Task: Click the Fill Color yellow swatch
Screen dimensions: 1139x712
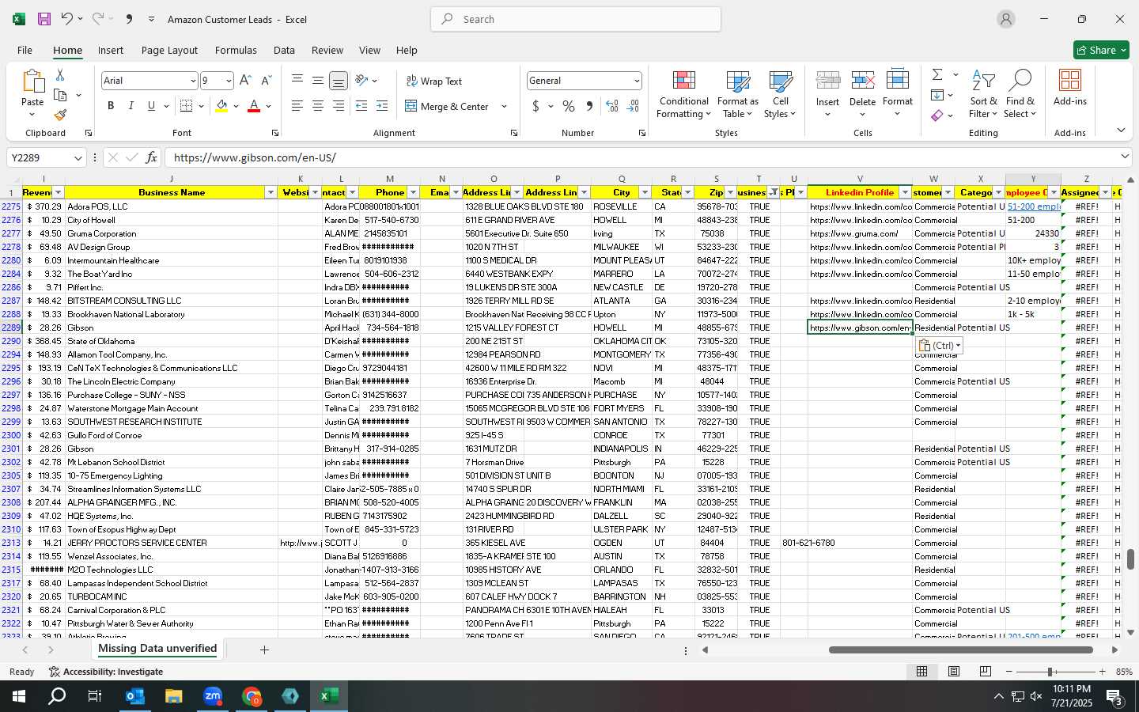Action: (x=221, y=106)
